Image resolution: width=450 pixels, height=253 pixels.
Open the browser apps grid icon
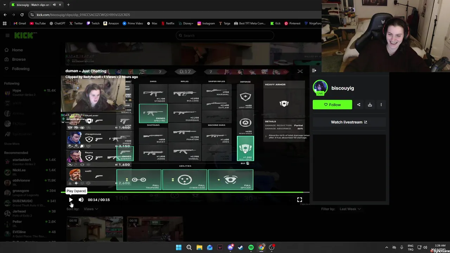pyautogui.click(x=5, y=24)
